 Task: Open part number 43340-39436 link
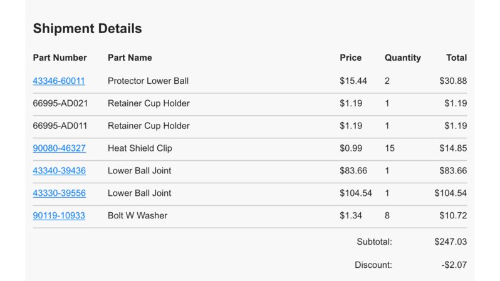(60, 170)
